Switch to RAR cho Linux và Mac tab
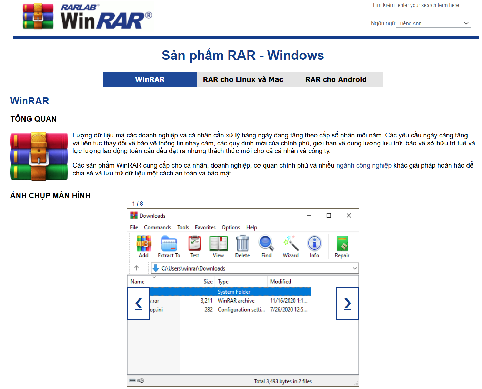The height and width of the screenshot is (389, 482). point(243,79)
